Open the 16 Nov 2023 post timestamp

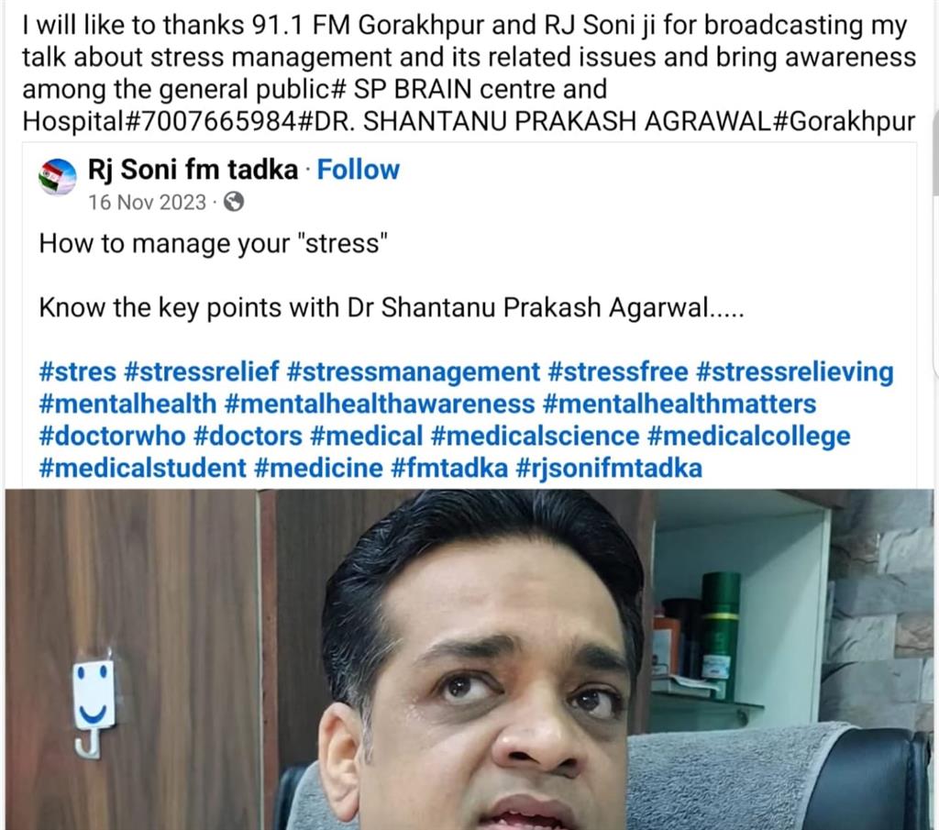coord(148,203)
